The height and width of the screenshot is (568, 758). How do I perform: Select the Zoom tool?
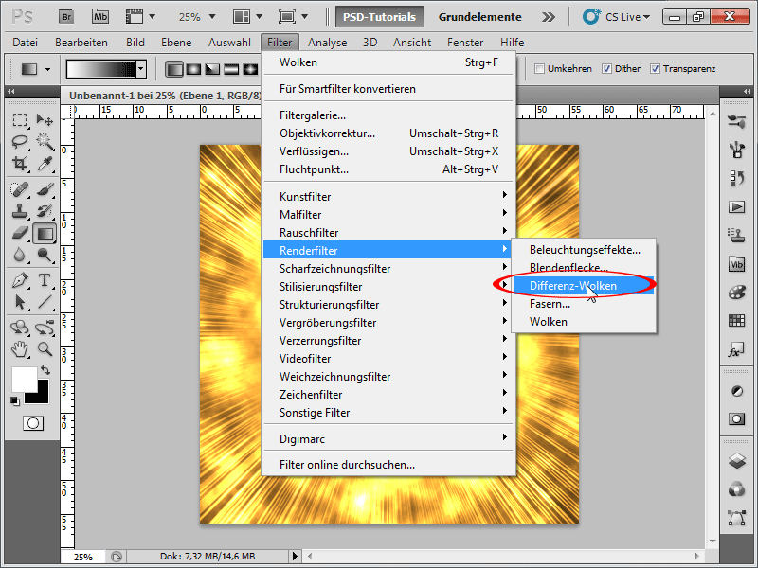[45, 349]
